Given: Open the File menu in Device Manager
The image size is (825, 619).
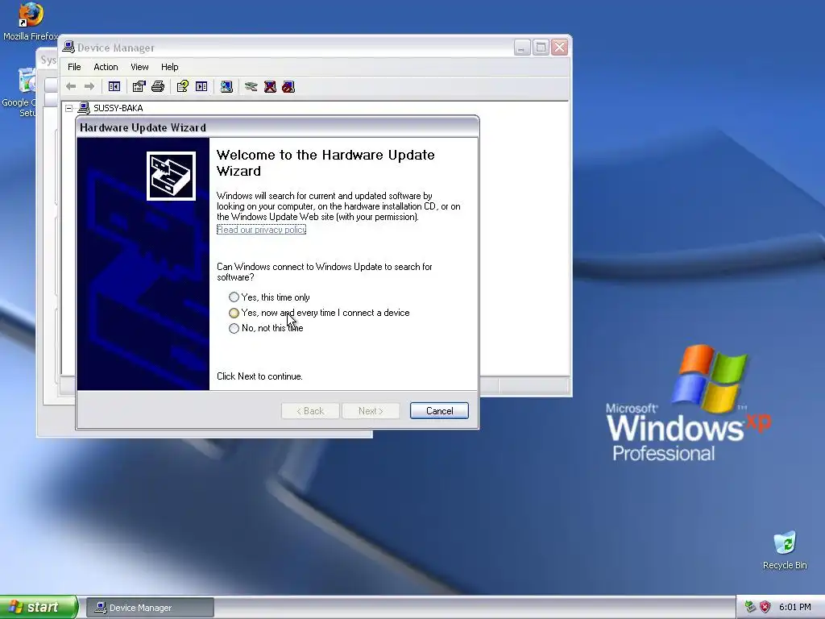Looking at the screenshot, I should (74, 67).
